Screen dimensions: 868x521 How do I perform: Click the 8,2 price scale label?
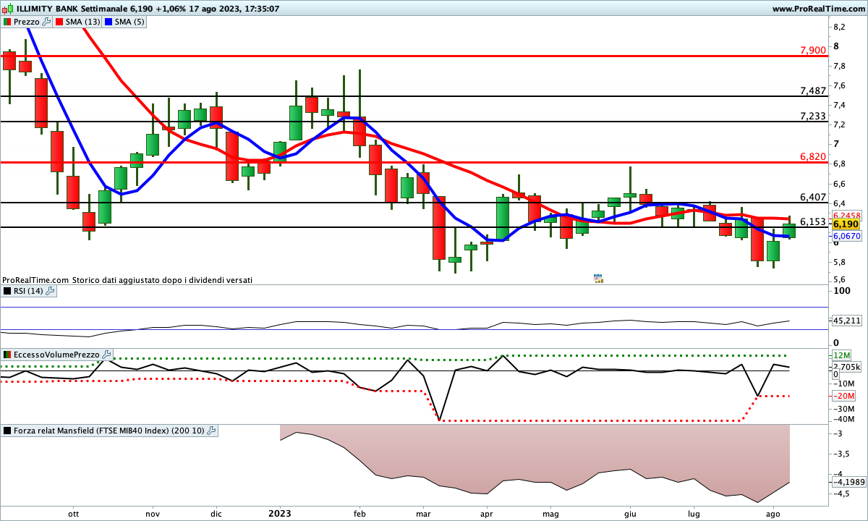(x=840, y=27)
